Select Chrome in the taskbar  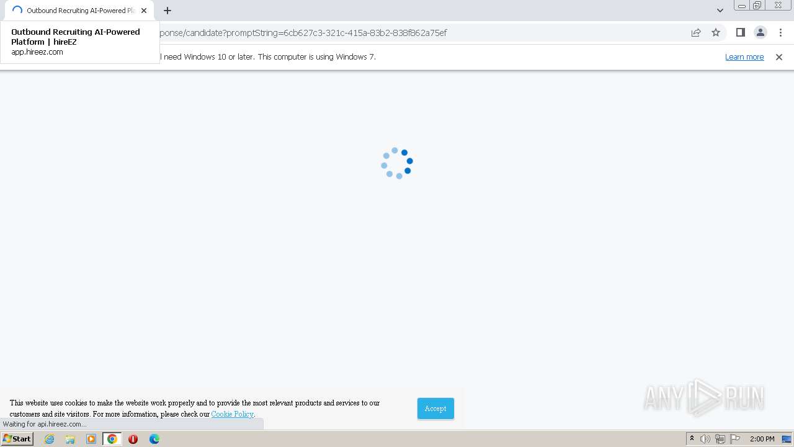[112, 439]
